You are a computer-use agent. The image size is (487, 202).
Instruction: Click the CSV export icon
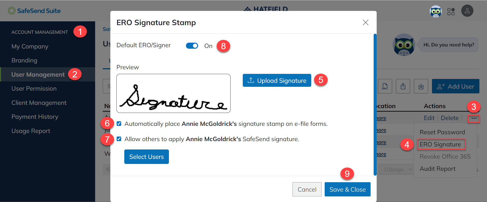pyautogui.click(x=385, y=86)
